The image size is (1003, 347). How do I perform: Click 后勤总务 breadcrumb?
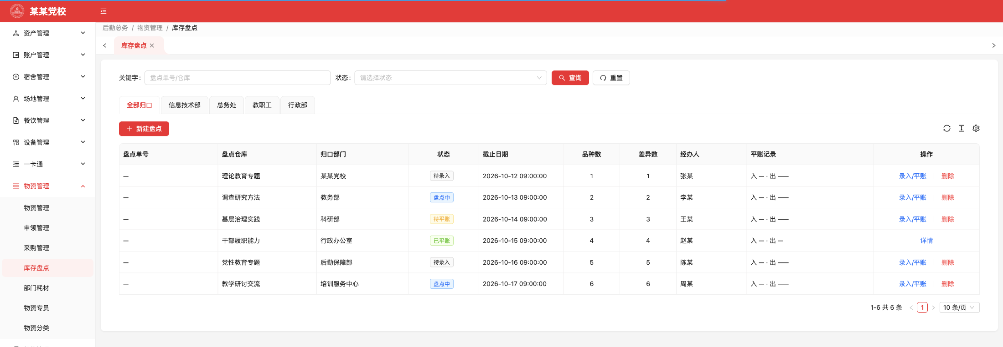(115, 28)
